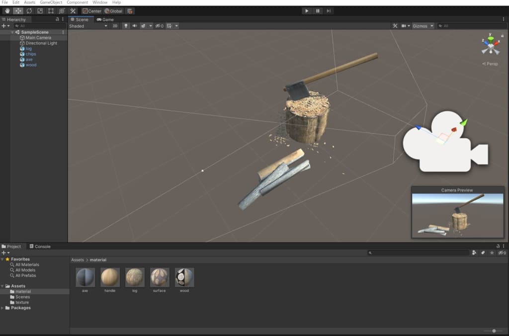Image resolution: width=509 pixels, height=336 pixels.
Task: Select the Hand tool in the toolbar
Action: (6, 11)
